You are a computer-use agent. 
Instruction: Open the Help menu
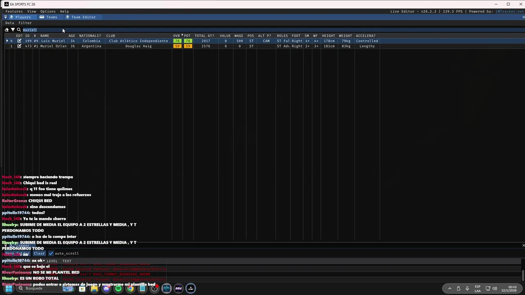tap(64, 11)
